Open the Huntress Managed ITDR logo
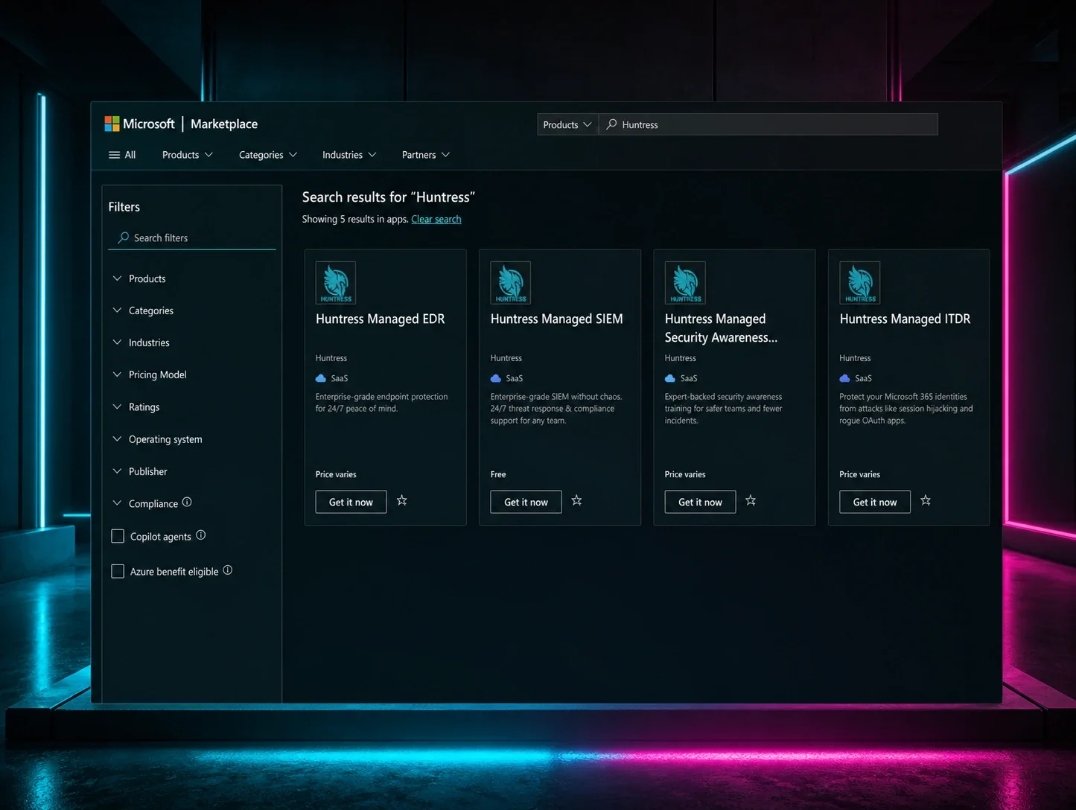 (860, 283)
